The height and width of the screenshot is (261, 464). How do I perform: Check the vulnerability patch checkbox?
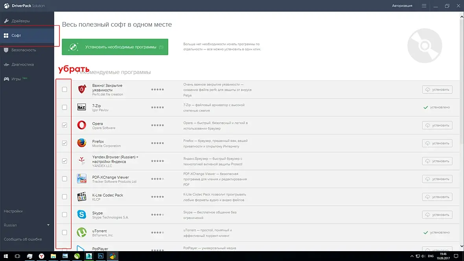(64, 89)
